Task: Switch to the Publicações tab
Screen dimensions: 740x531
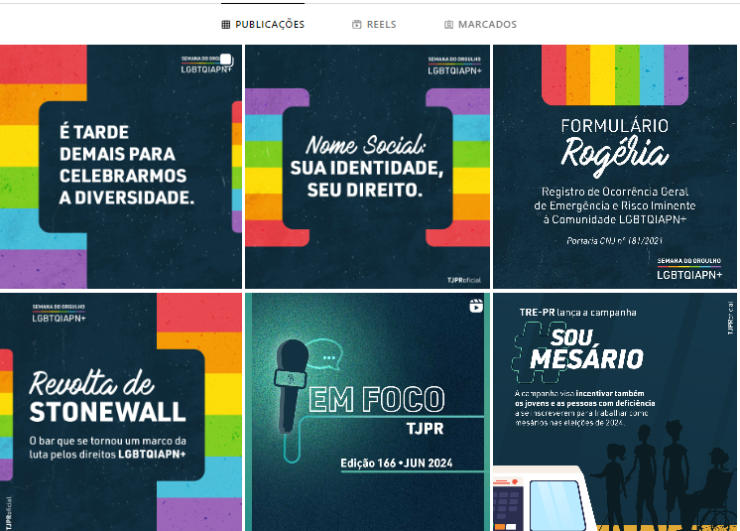Action: point(263,25)
